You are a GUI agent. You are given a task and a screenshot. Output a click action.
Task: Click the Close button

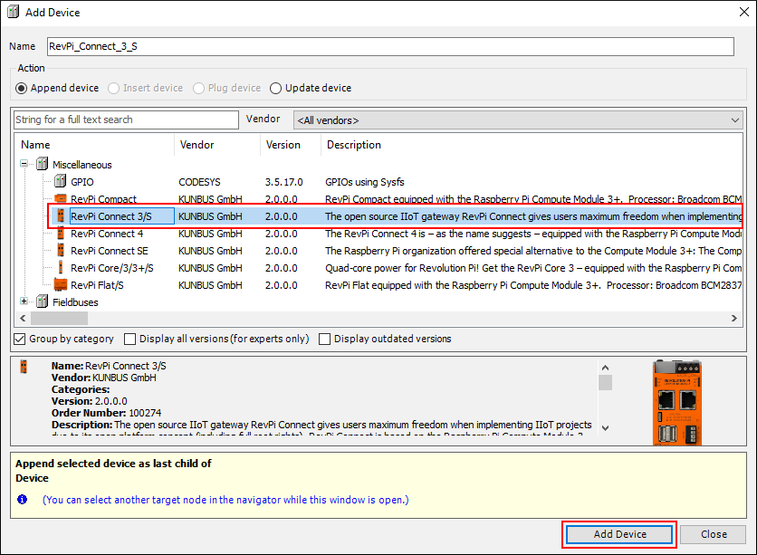coord(713,534)
